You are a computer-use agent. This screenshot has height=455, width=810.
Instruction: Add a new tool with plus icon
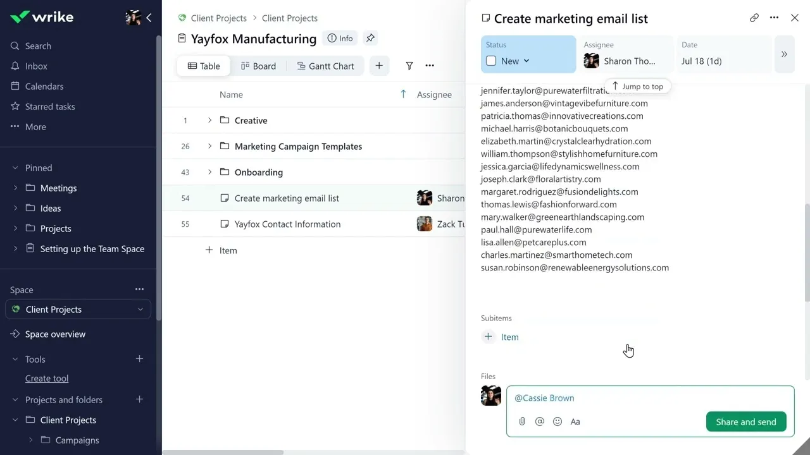pyautogui.click(x=139, y=359)
